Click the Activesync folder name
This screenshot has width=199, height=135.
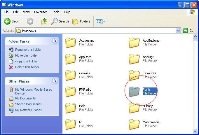coord(87,41)
